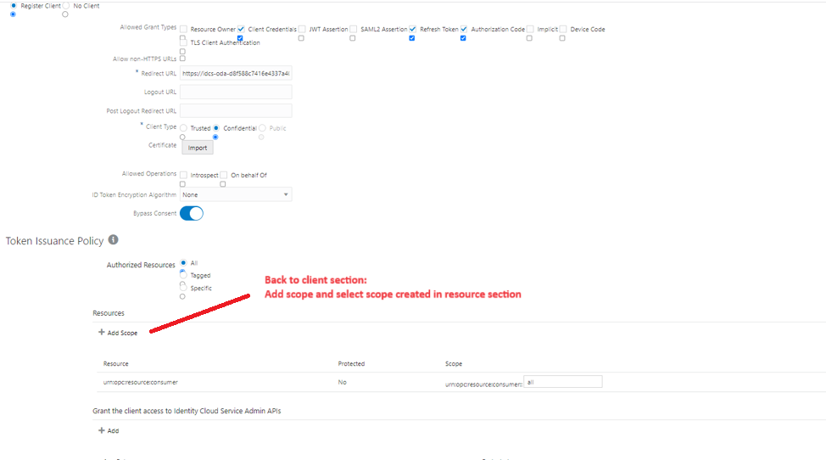Screen dimensions: 826x460
Task: Enable the styled TLS Client Authentication box beside its label
Action: pyautogui.click(x=183, y=42)
